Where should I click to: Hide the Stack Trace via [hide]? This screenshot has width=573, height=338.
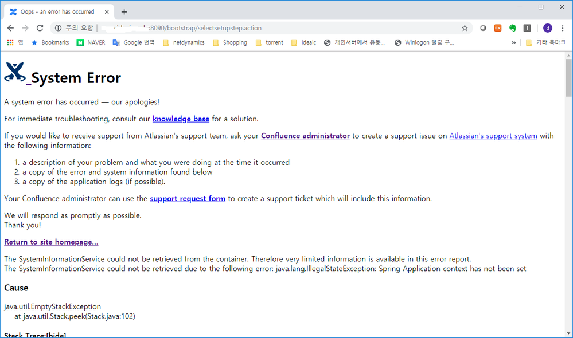(56, 335)
